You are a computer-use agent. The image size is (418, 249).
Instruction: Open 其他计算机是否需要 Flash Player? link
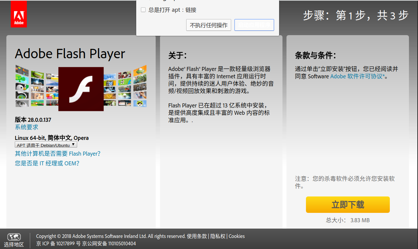tap(58, 154)
